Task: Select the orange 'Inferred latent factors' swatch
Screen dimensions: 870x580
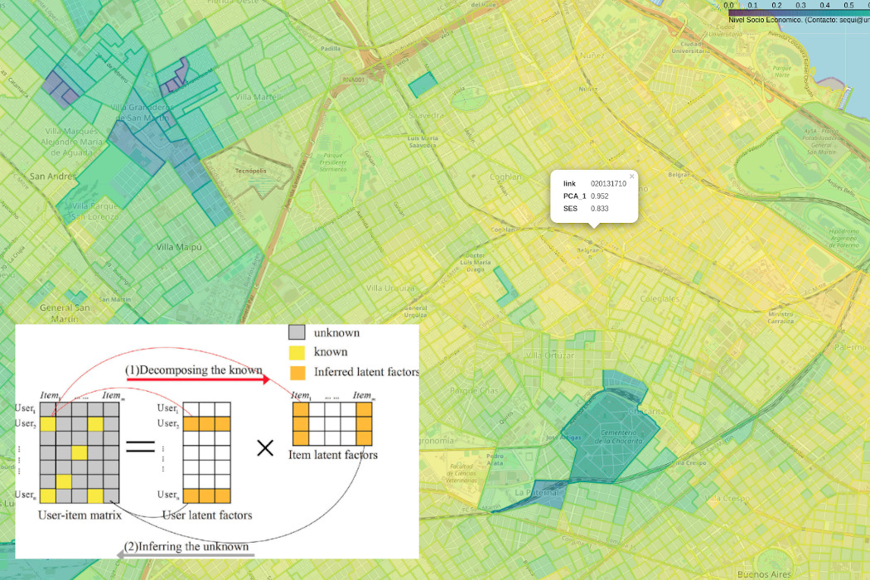Action: [x=297, y=372]
